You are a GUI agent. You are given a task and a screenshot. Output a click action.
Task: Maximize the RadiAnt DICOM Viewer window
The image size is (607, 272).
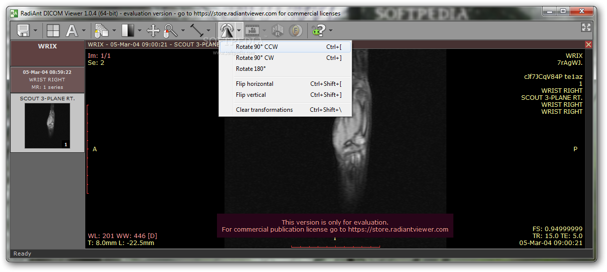563,11
